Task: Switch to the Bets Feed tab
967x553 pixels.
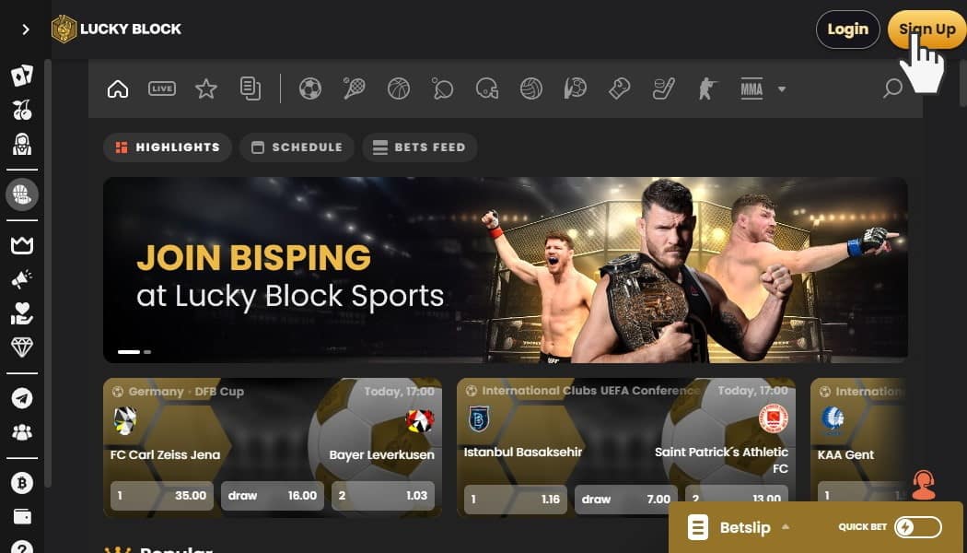Action: pos(419,147)
